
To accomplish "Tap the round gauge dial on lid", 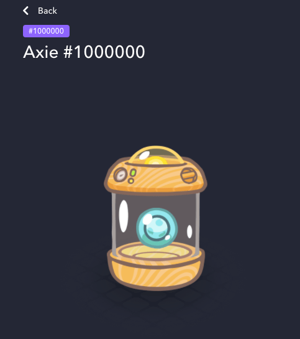I will click(x=120, y=175).
